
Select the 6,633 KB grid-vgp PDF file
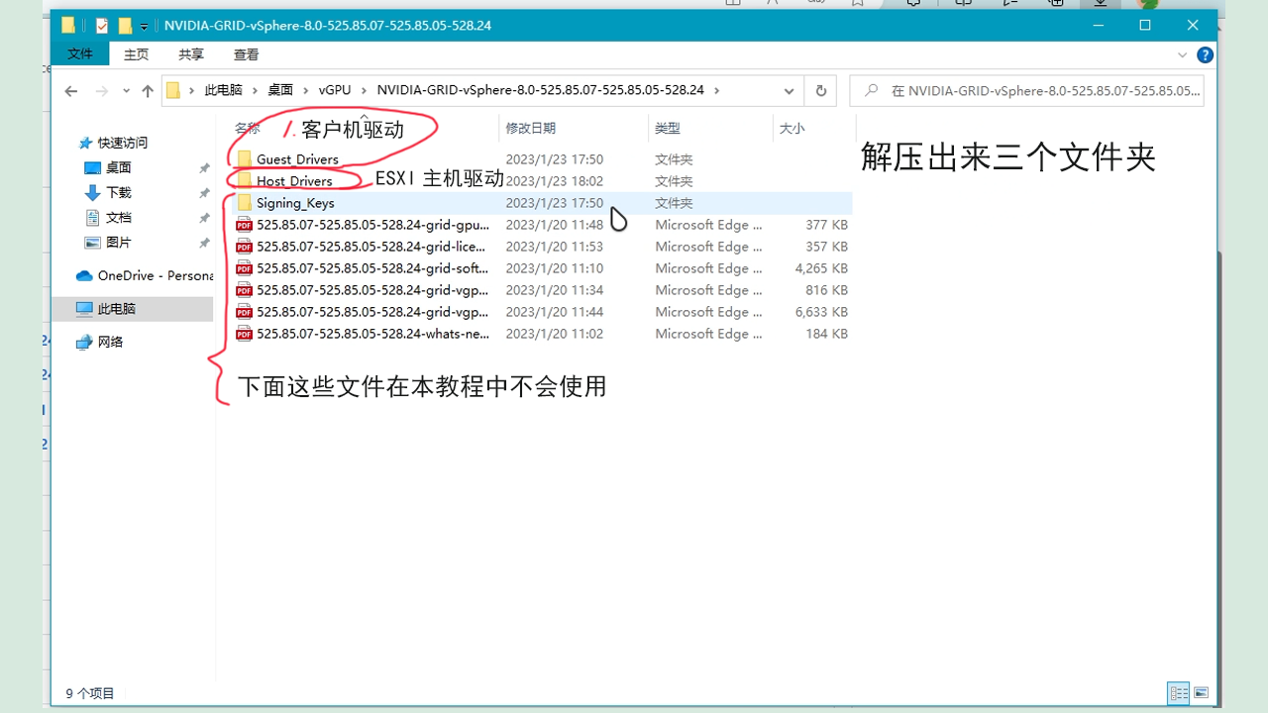point(372,312)
